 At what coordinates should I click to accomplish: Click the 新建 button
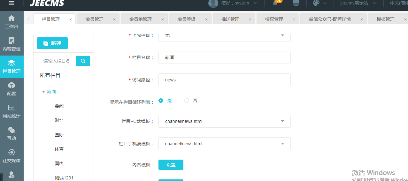[x=52, y=43]
